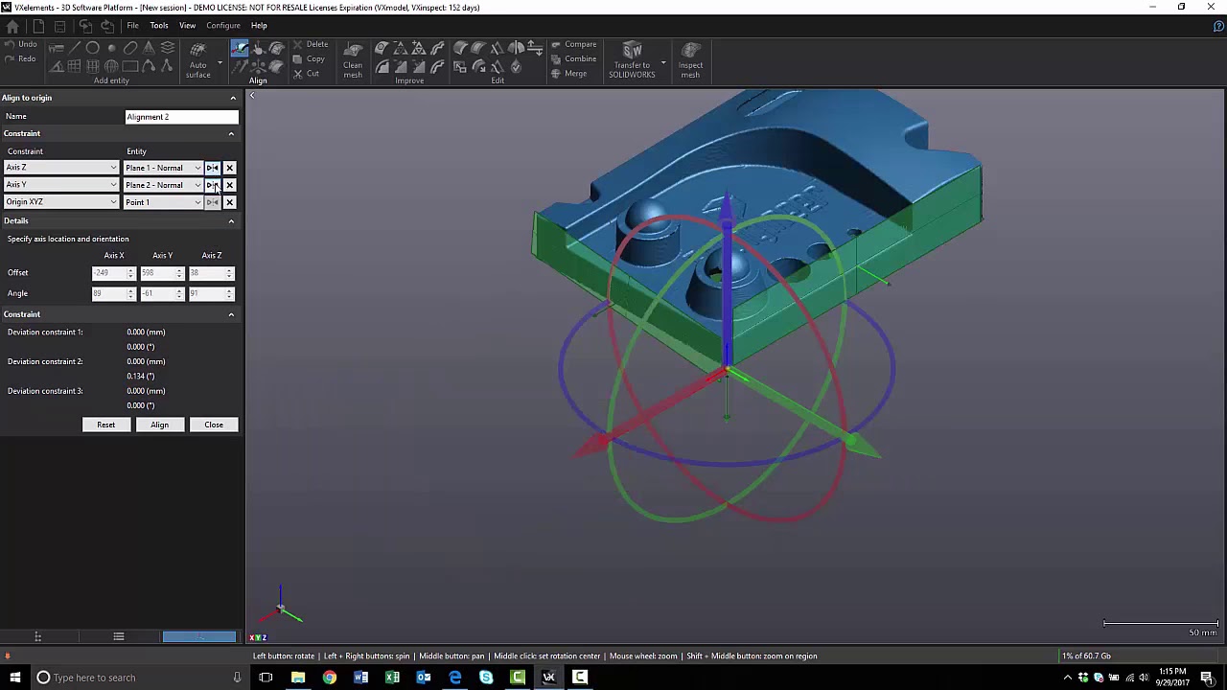Screen dimensions: 1227x690
Task: Collapse the Align to origin panel
Action: [x=232, y=98]
